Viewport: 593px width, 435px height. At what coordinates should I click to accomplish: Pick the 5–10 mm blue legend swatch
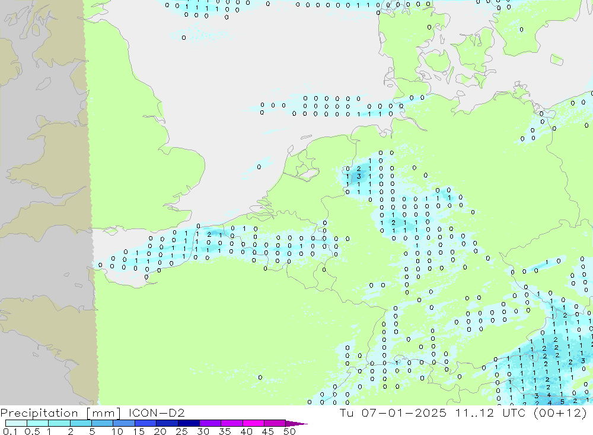pos(103,423)
